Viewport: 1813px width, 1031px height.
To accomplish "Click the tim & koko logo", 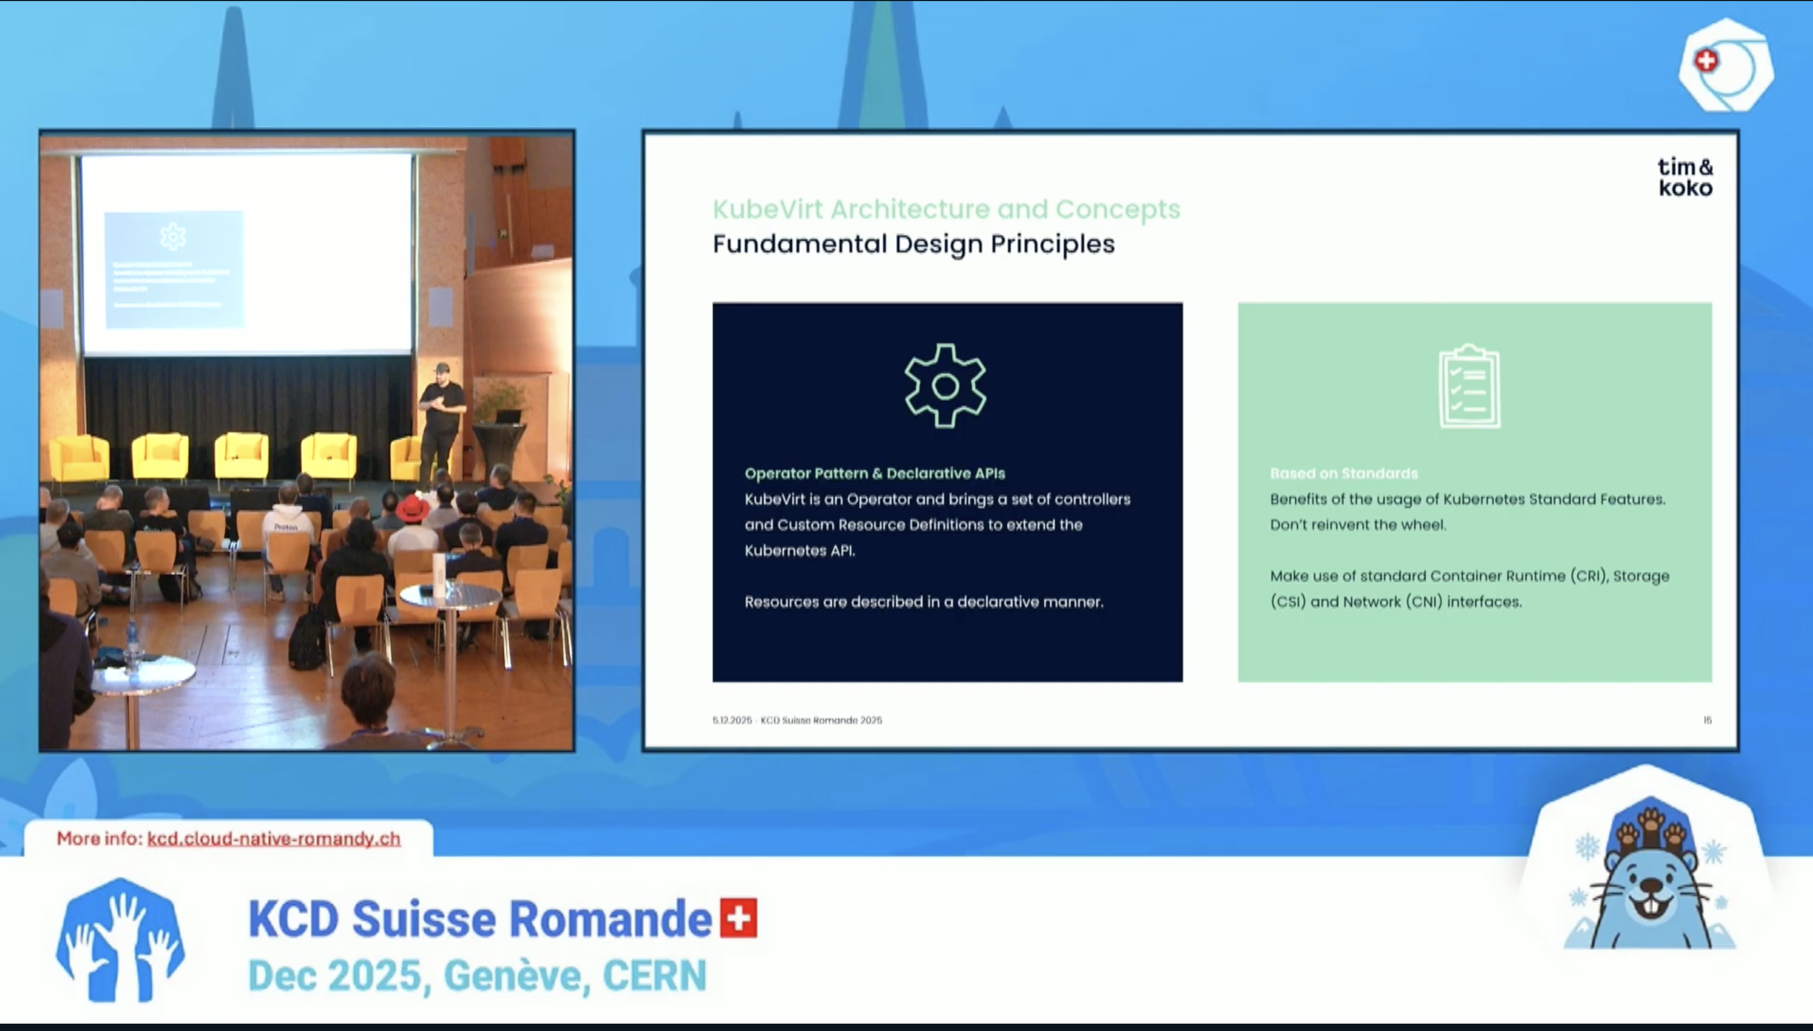I will coord(1685,177).
